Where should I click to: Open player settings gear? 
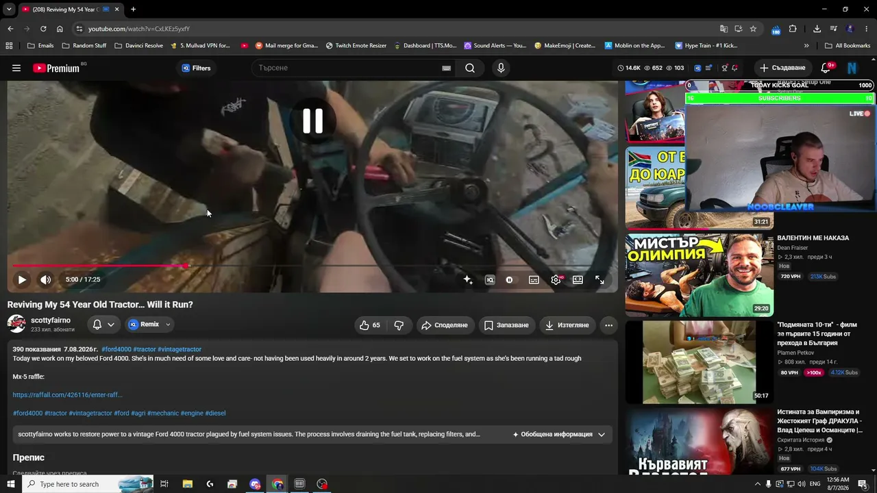556,279
